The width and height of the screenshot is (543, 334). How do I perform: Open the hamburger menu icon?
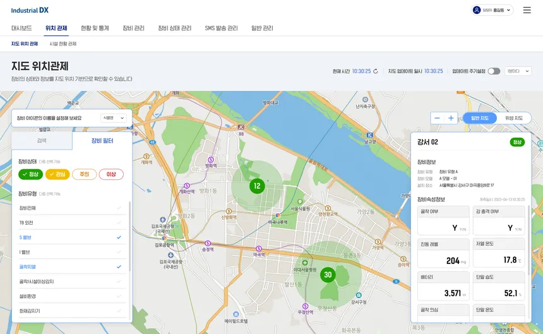click(x=527, y=10)
